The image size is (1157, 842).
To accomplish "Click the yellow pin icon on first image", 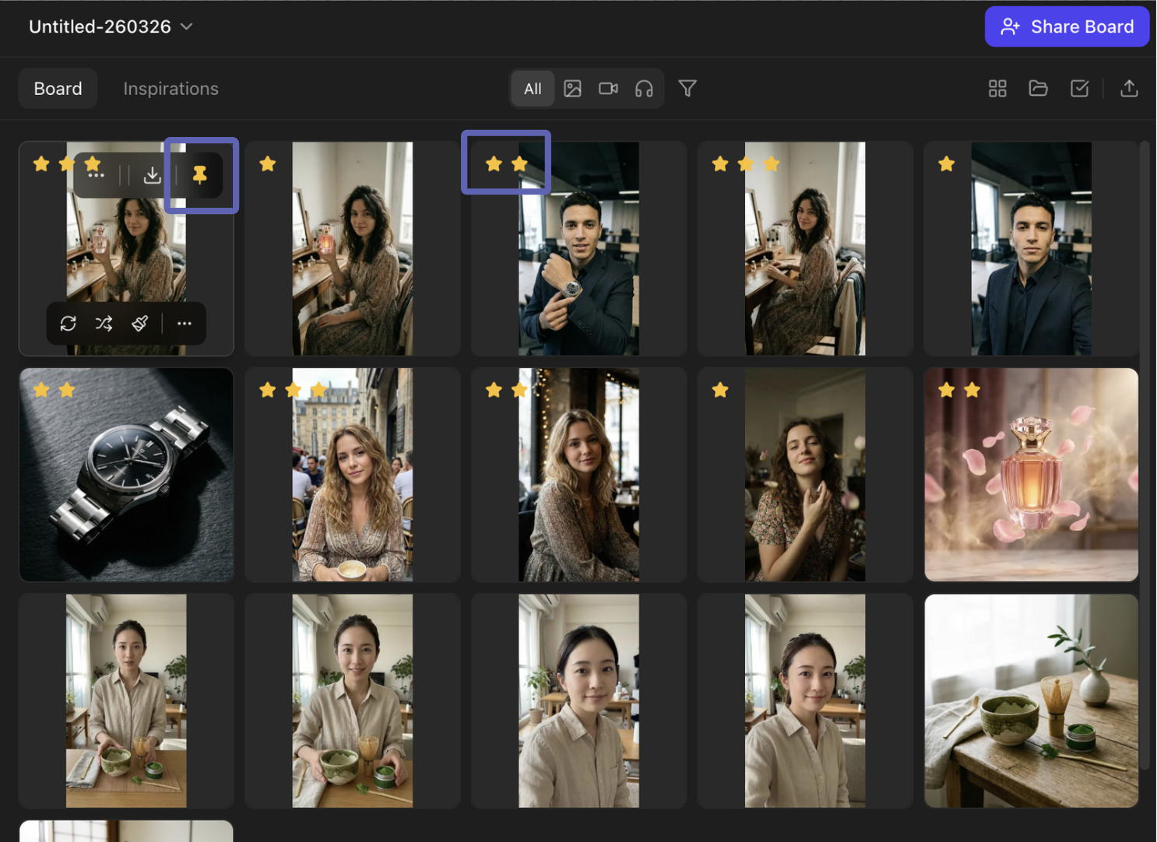I will [x=200, y=175].
